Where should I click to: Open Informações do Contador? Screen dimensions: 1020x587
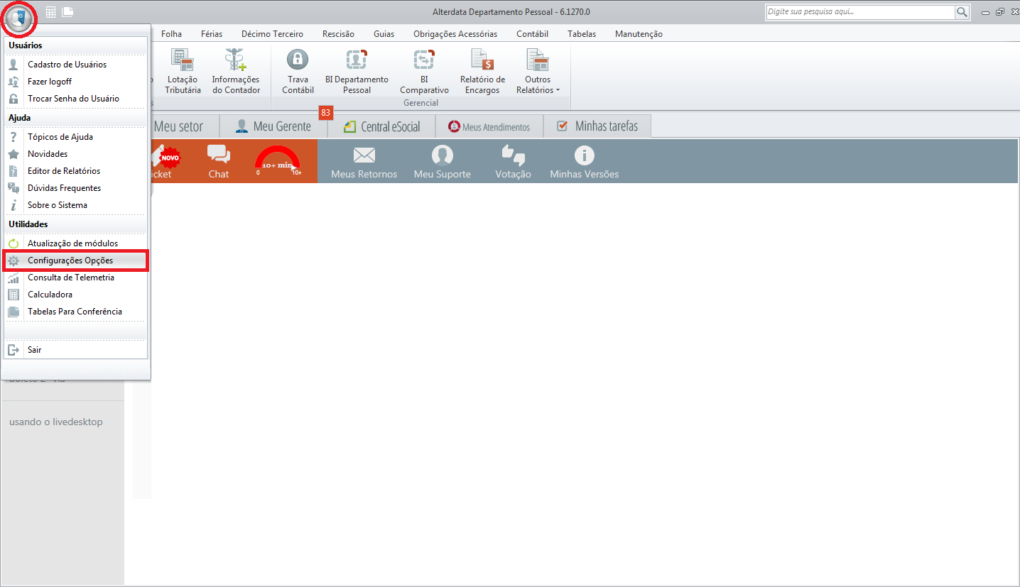pyautogui.click(x=236, y=71)
